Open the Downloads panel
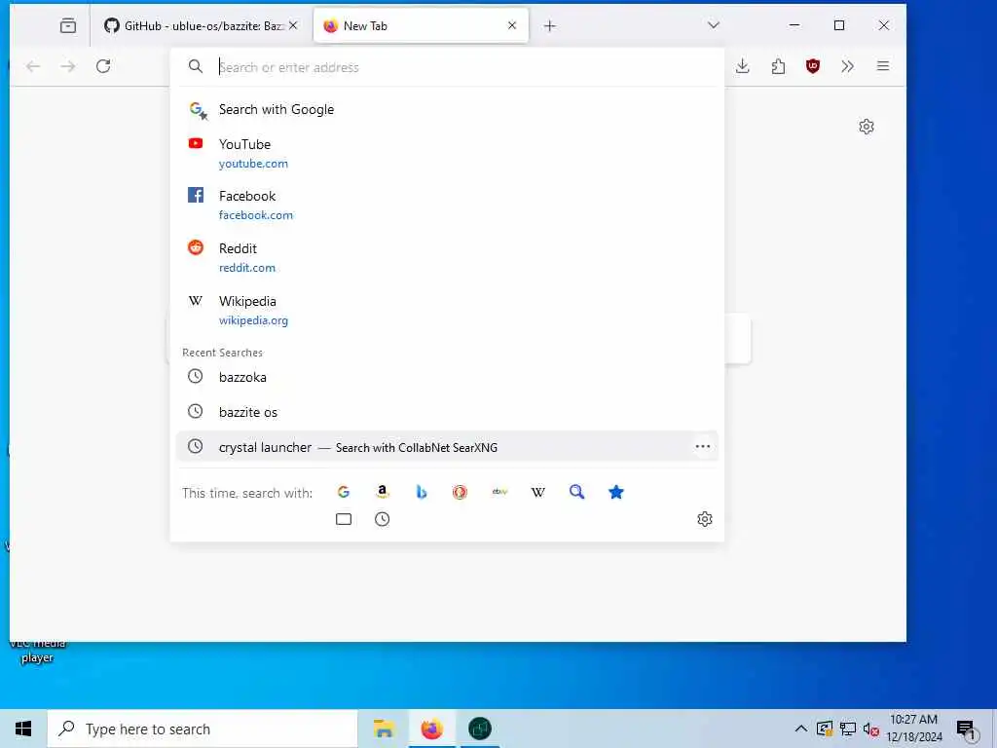This screenshot has width=997, height=748. [743, 66]
